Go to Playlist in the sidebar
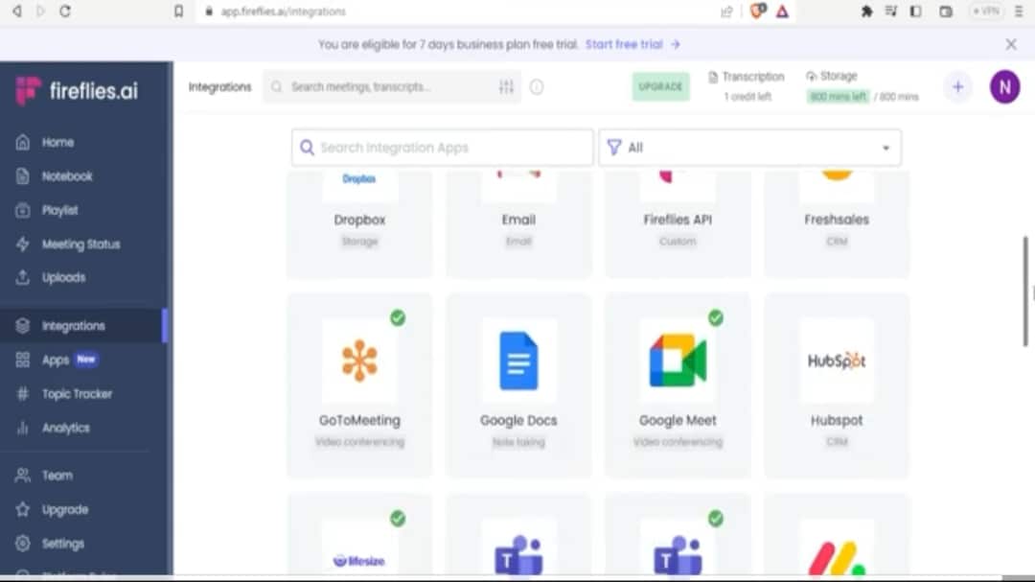This screenshot has height=582, width=1035. 59,210
